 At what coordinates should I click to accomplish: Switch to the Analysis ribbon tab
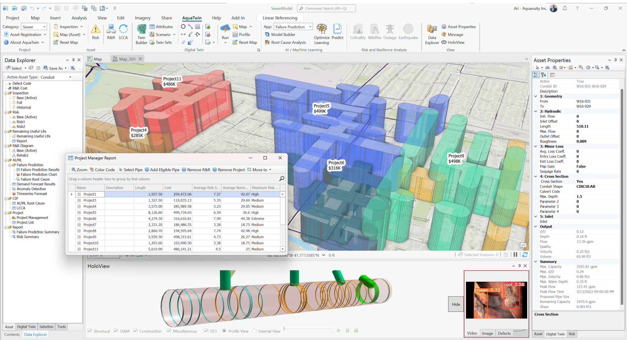[79, 18]
